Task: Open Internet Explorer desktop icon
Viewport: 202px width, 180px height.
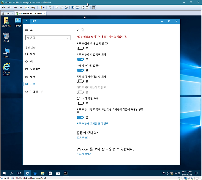Action: (x=6, y=69)
